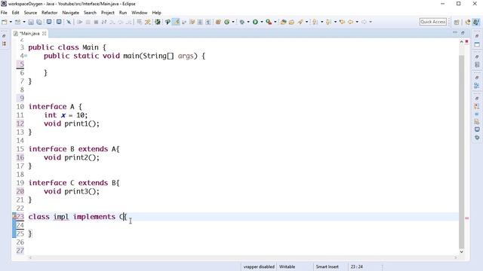Click the Save All toolbar icon

[x=39, y=22]
